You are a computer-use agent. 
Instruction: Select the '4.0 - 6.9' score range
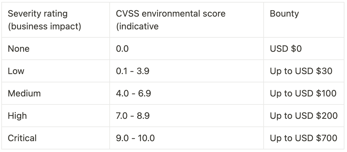[x=133, y=93]
